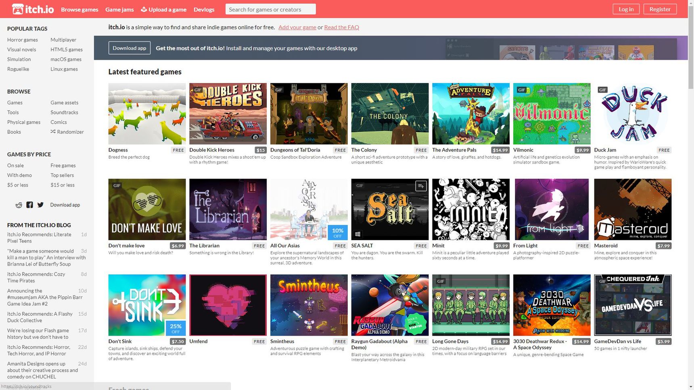Open Dogness game thumbnail
Image resolution: width=694 pixels, height=390 pixels.
[147, 114]
